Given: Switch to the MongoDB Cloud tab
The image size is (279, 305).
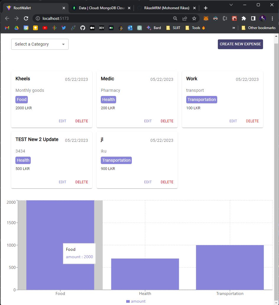Looking at the screenshot, I should pyautogui.click(x=100, y=8).
